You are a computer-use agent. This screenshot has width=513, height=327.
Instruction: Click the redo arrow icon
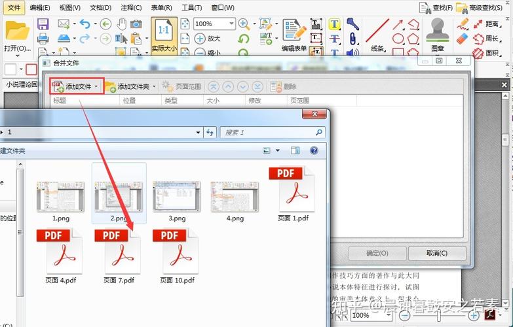tap(85, 39)
